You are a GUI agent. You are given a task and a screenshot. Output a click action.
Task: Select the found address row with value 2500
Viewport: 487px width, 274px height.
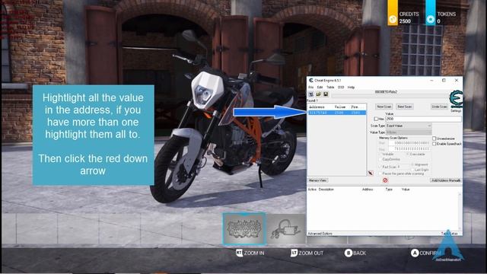337,113
